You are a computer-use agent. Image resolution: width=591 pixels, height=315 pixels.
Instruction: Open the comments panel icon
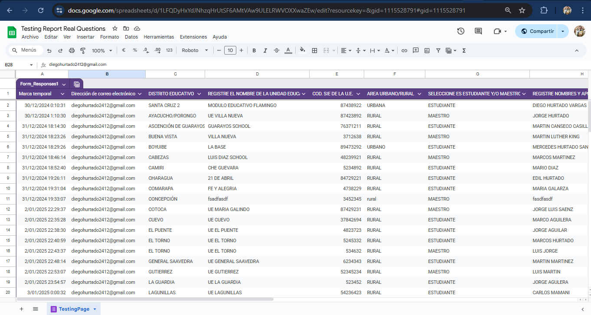click(x=478, y=31)
